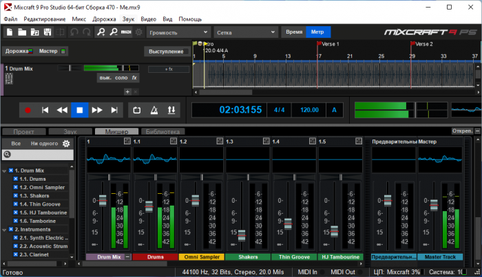Open the Громкость dropdown
The height and width of the screenshot is (277, 482).
tap(177, 32)
